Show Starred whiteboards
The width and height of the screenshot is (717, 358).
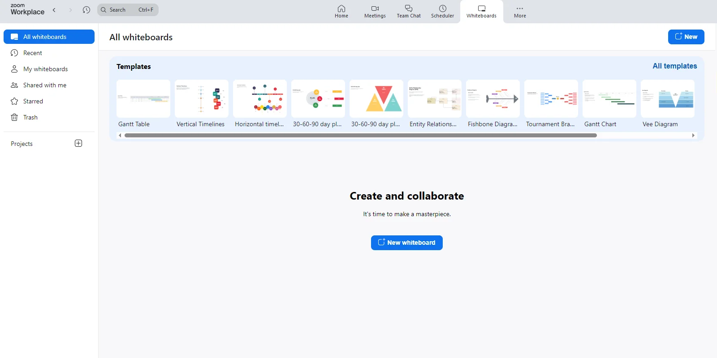(x=33, y=101)
